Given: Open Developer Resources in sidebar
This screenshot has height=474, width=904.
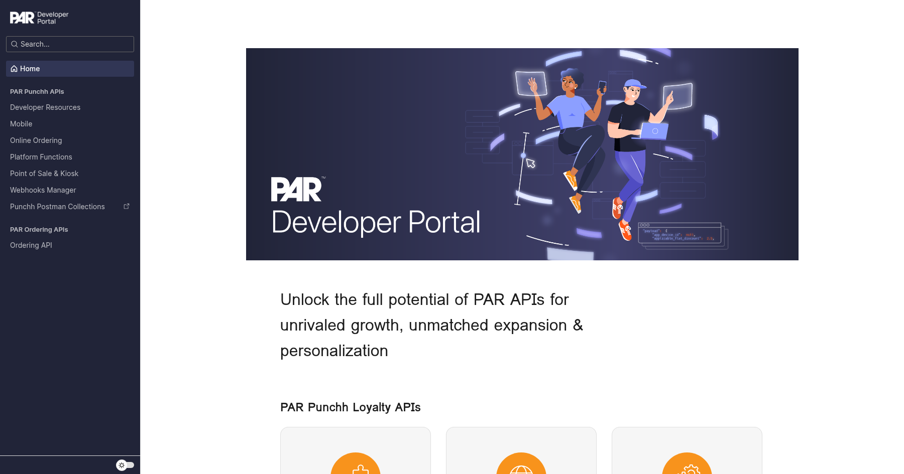Looking at the screenshot, I should (x=45, y=107).
